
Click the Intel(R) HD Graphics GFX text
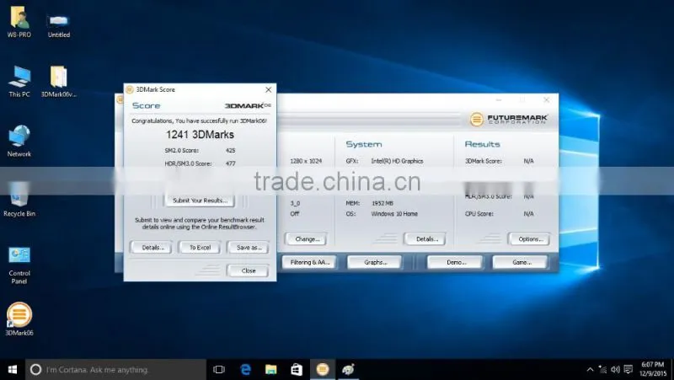[x=397, y=161]
